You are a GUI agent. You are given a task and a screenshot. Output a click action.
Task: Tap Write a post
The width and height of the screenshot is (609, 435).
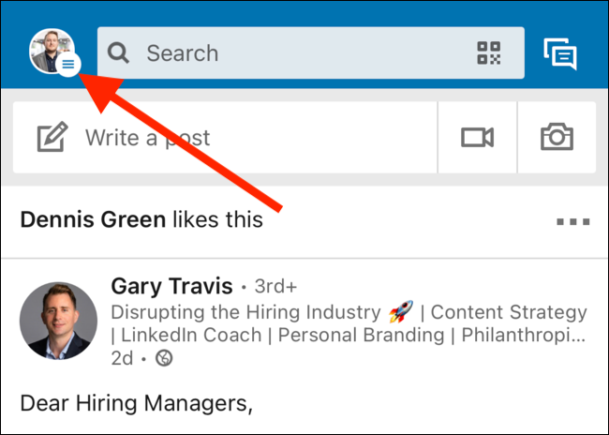pos(148,138)
